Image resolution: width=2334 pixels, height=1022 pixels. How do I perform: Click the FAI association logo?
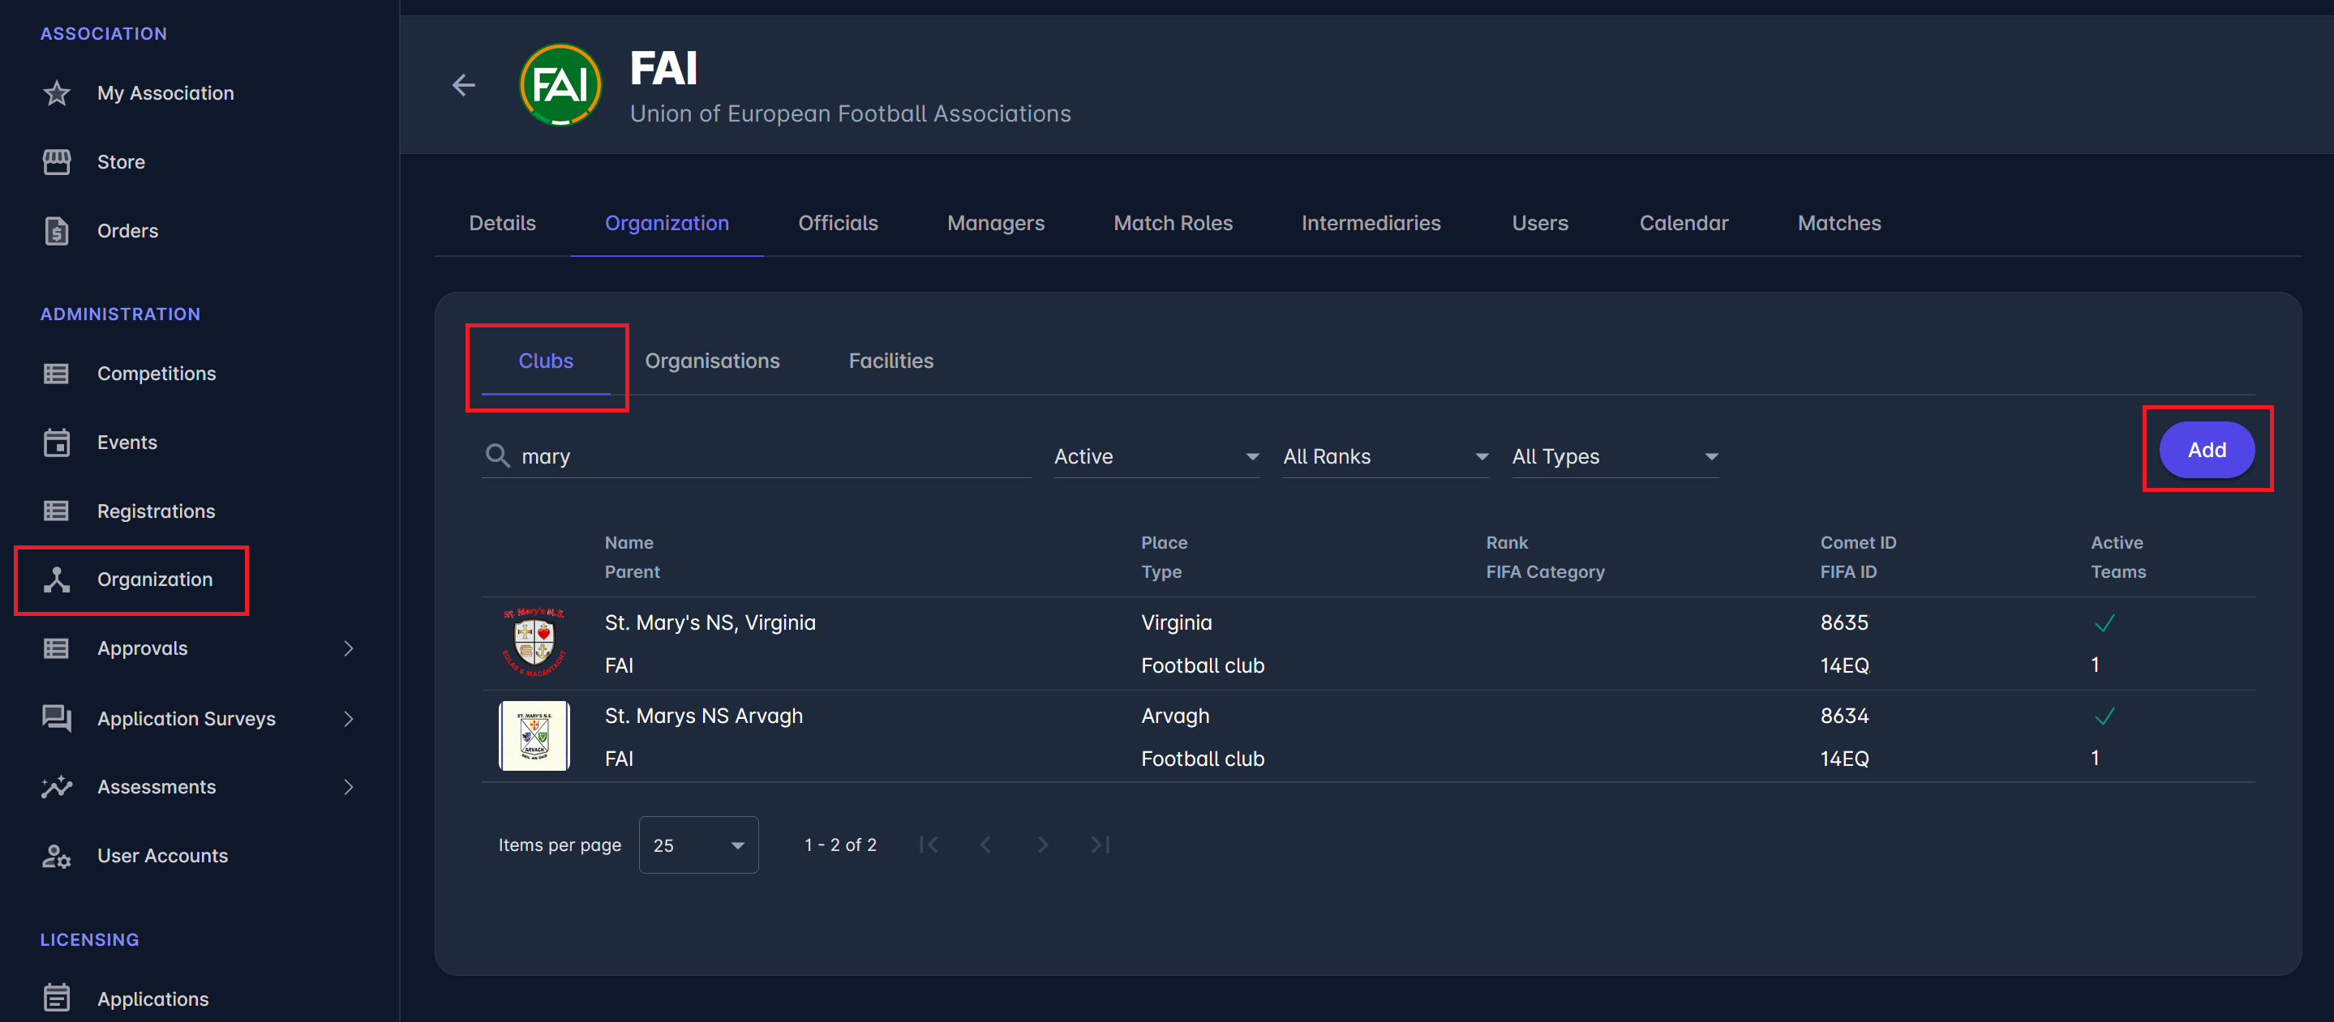click(560, 84)
